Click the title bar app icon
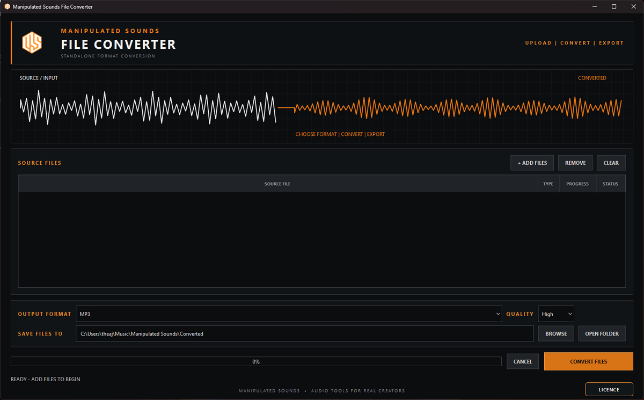 click(7, 6)
